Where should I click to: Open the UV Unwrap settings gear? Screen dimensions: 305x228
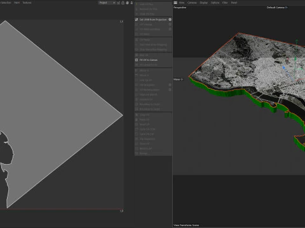pos(170,25)
